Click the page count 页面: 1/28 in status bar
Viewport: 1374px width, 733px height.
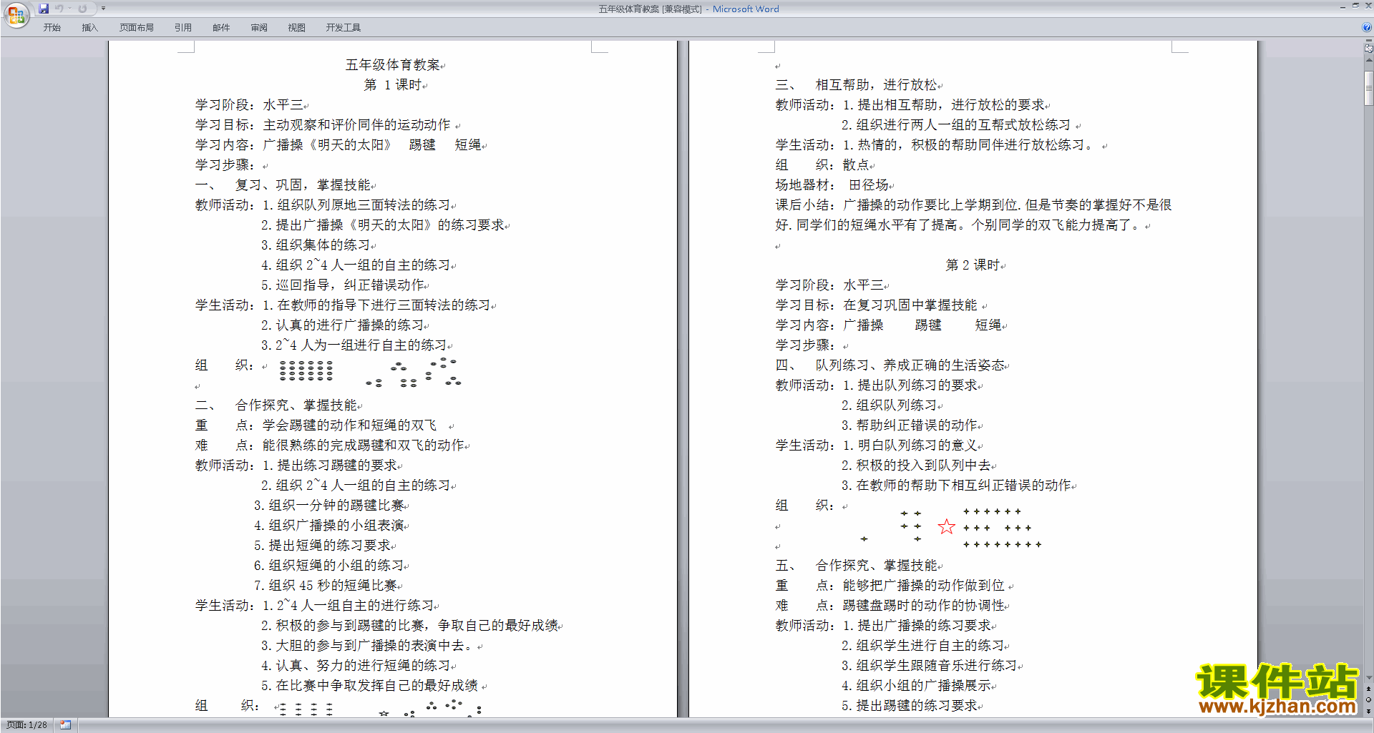tap(27, 725)
